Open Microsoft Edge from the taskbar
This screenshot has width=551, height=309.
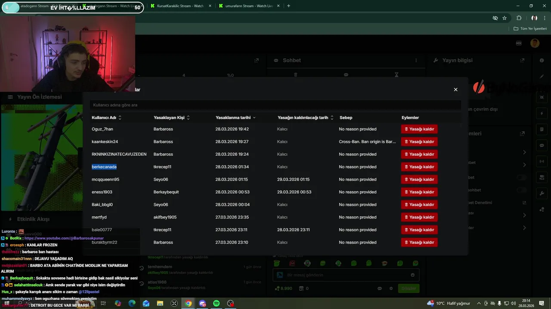(132, 303)
